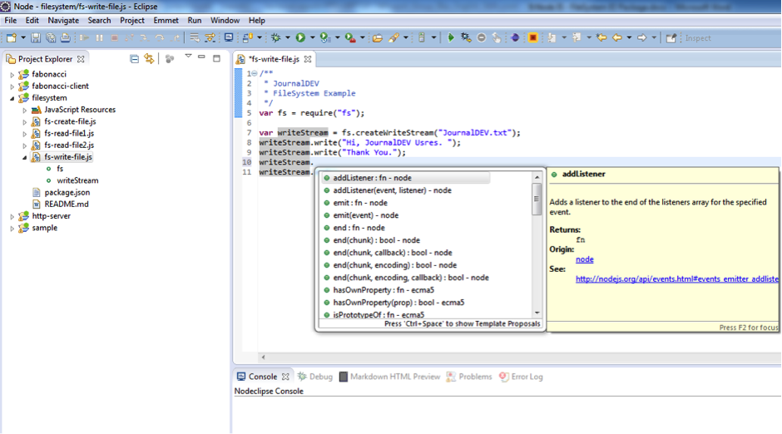Expand JavaScript Resources tree node
The width and height of the screenshot is (782, 434).
(x=24, y=110)
